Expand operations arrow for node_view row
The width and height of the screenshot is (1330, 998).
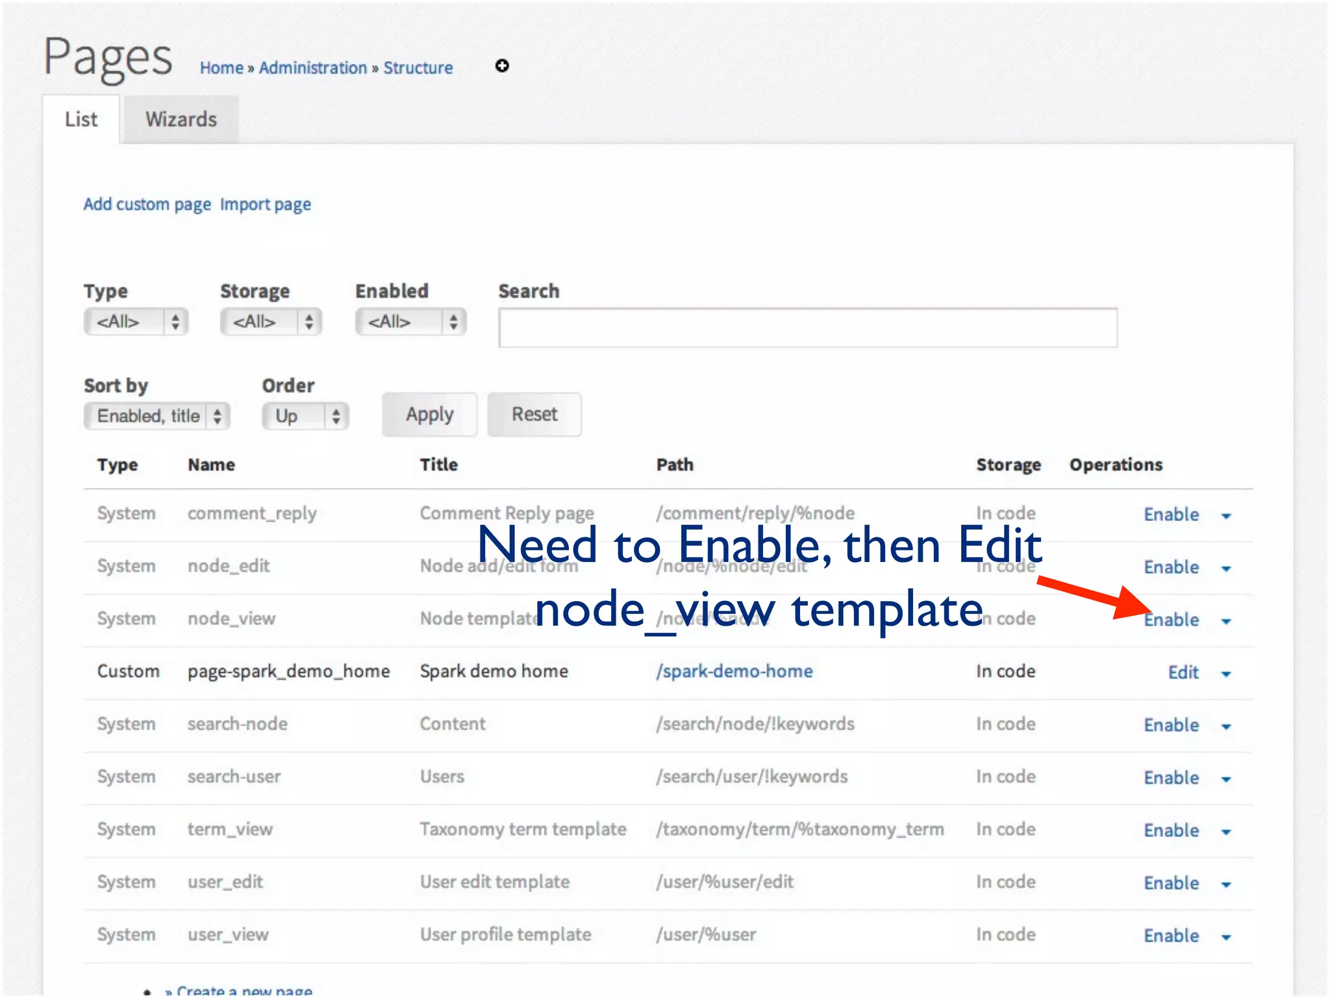coord(1226,621)
